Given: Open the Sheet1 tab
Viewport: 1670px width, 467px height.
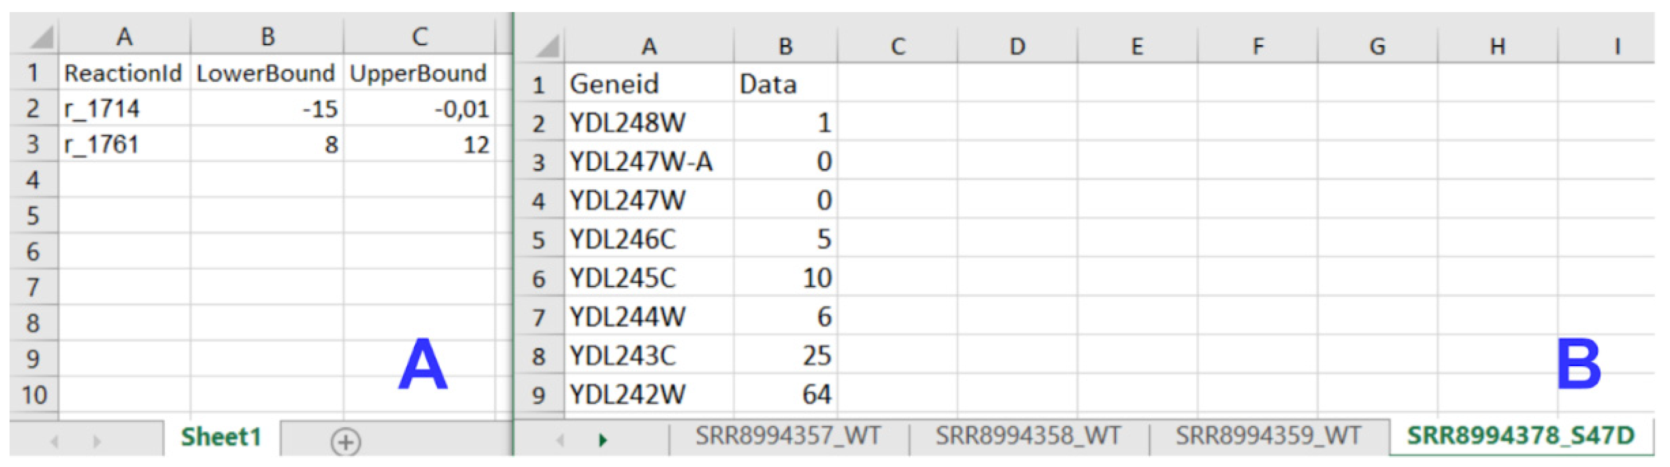Looking at the screenshot, I should tap(221, 437).
